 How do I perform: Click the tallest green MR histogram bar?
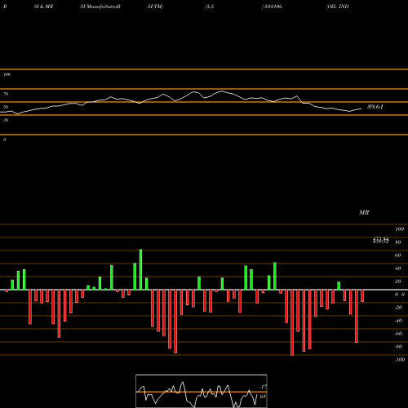click(x=140, y=269)
